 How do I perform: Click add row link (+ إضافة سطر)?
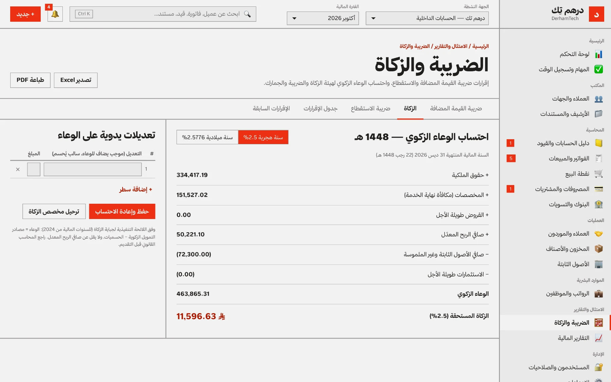(136, 189)
